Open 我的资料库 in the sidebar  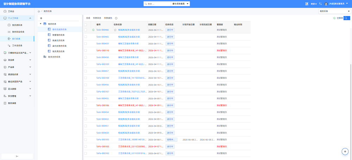point(17,25)
